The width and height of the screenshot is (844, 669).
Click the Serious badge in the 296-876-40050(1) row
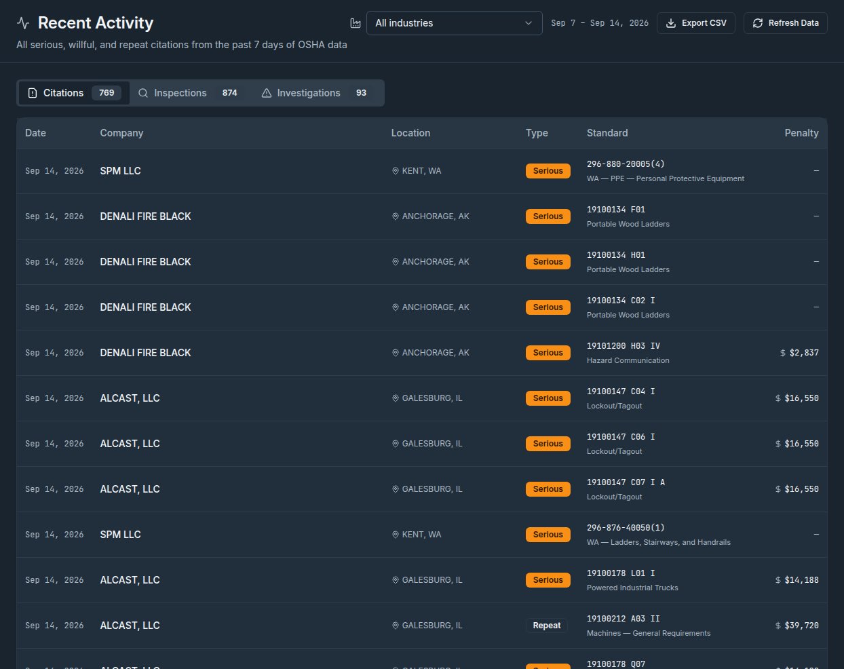coord(548,535)
